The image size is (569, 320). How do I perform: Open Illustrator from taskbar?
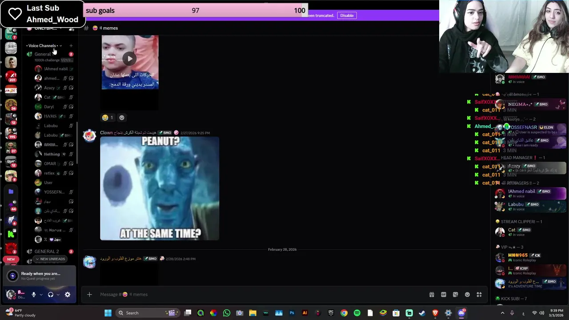(x=305, y=313)
